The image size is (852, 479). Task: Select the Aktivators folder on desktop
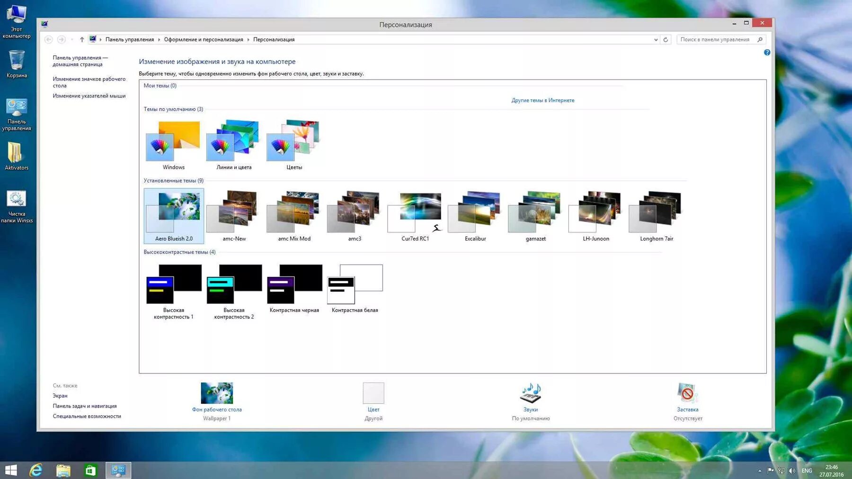[x=17, y=157]
